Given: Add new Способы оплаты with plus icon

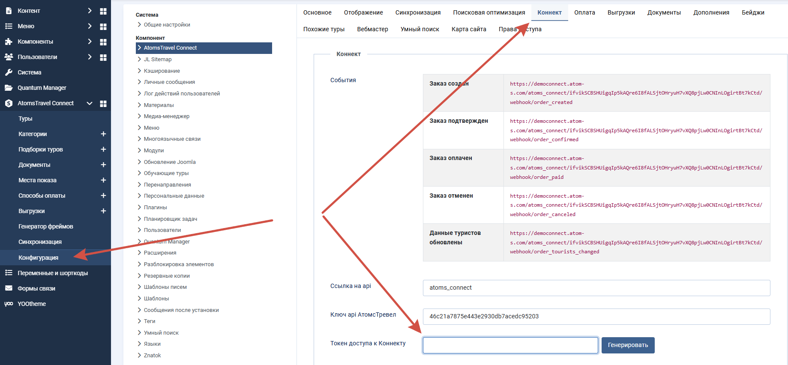Looking at the screenshot, I should pos(103,196).
